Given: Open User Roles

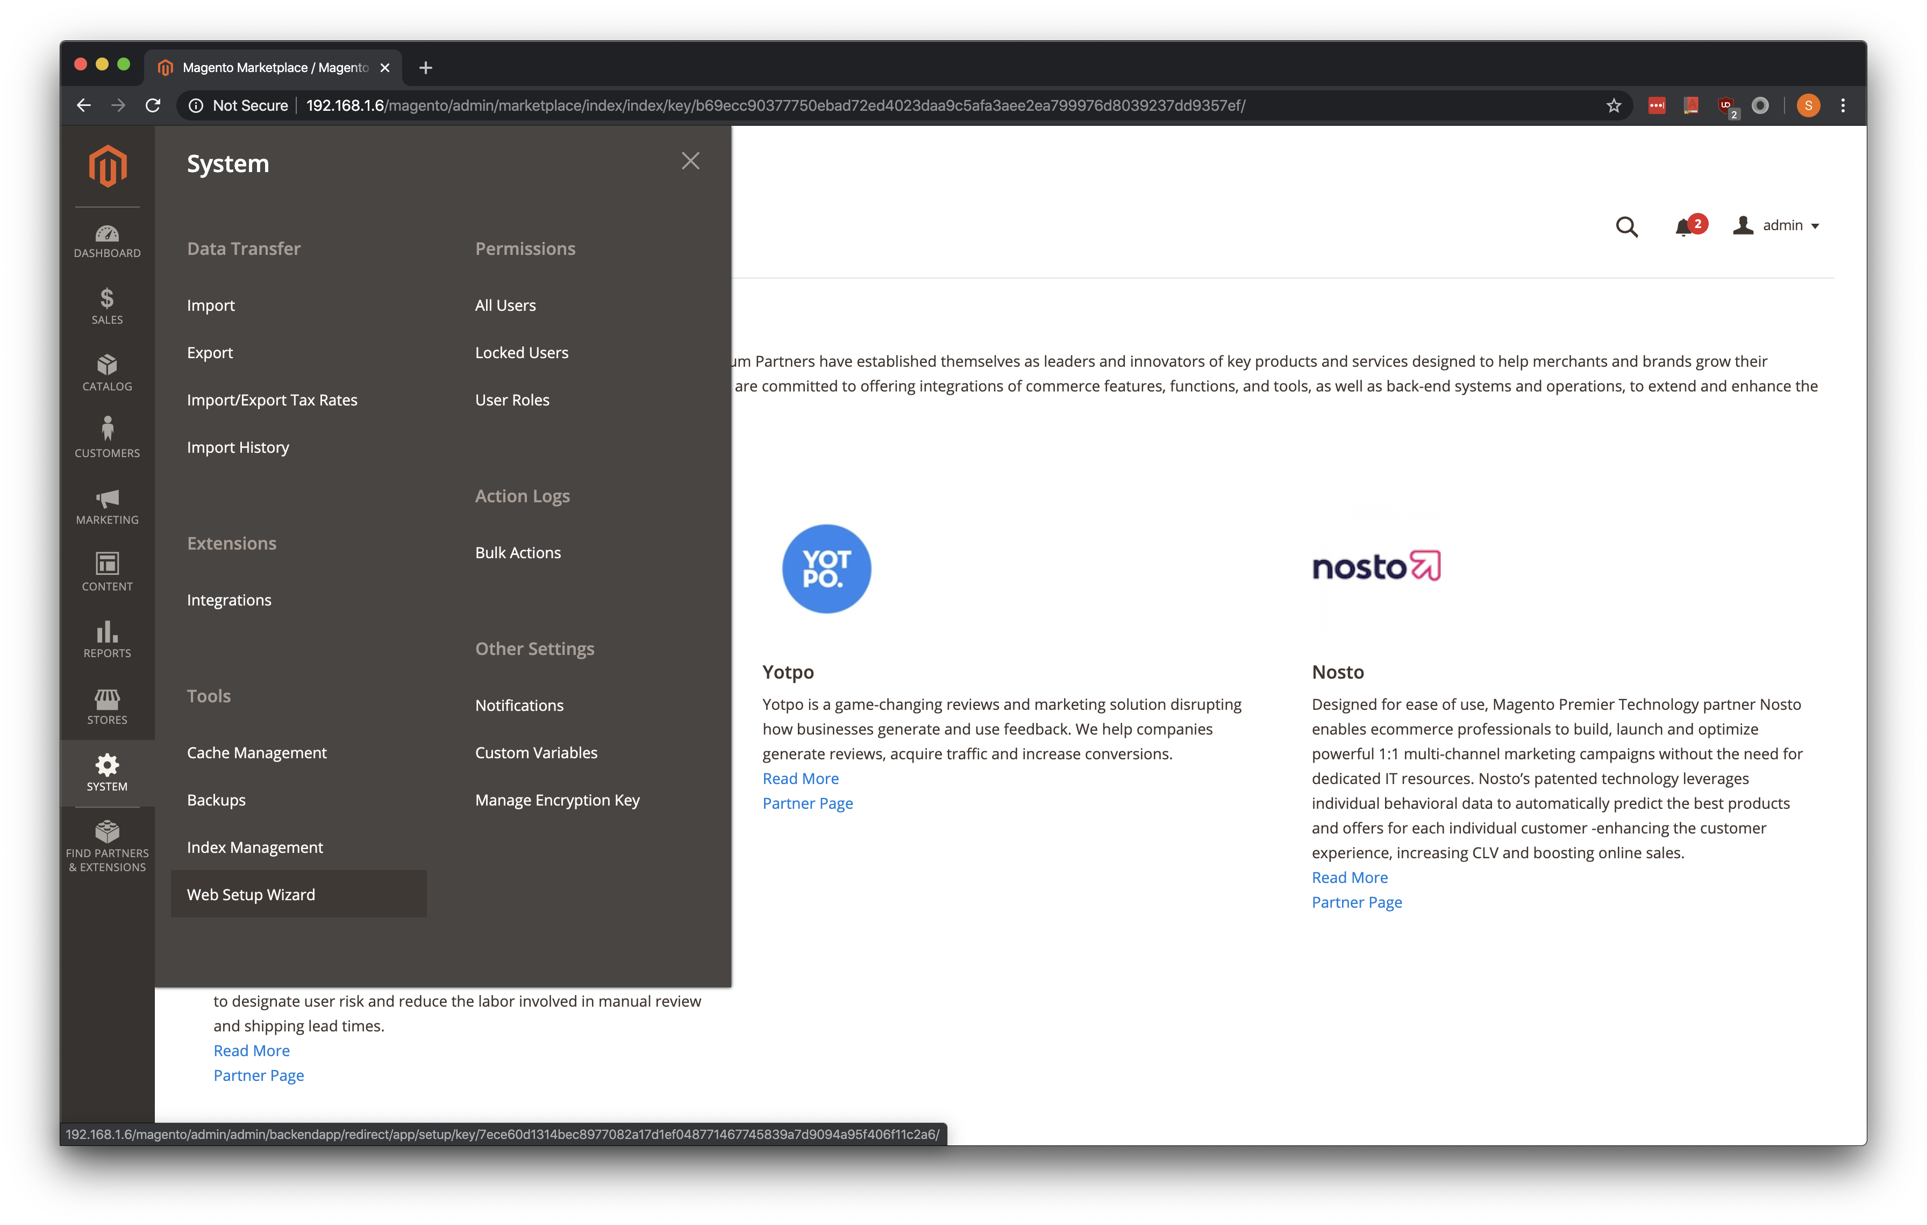Looking at the screenshot, I should click(x=512, y=399).
